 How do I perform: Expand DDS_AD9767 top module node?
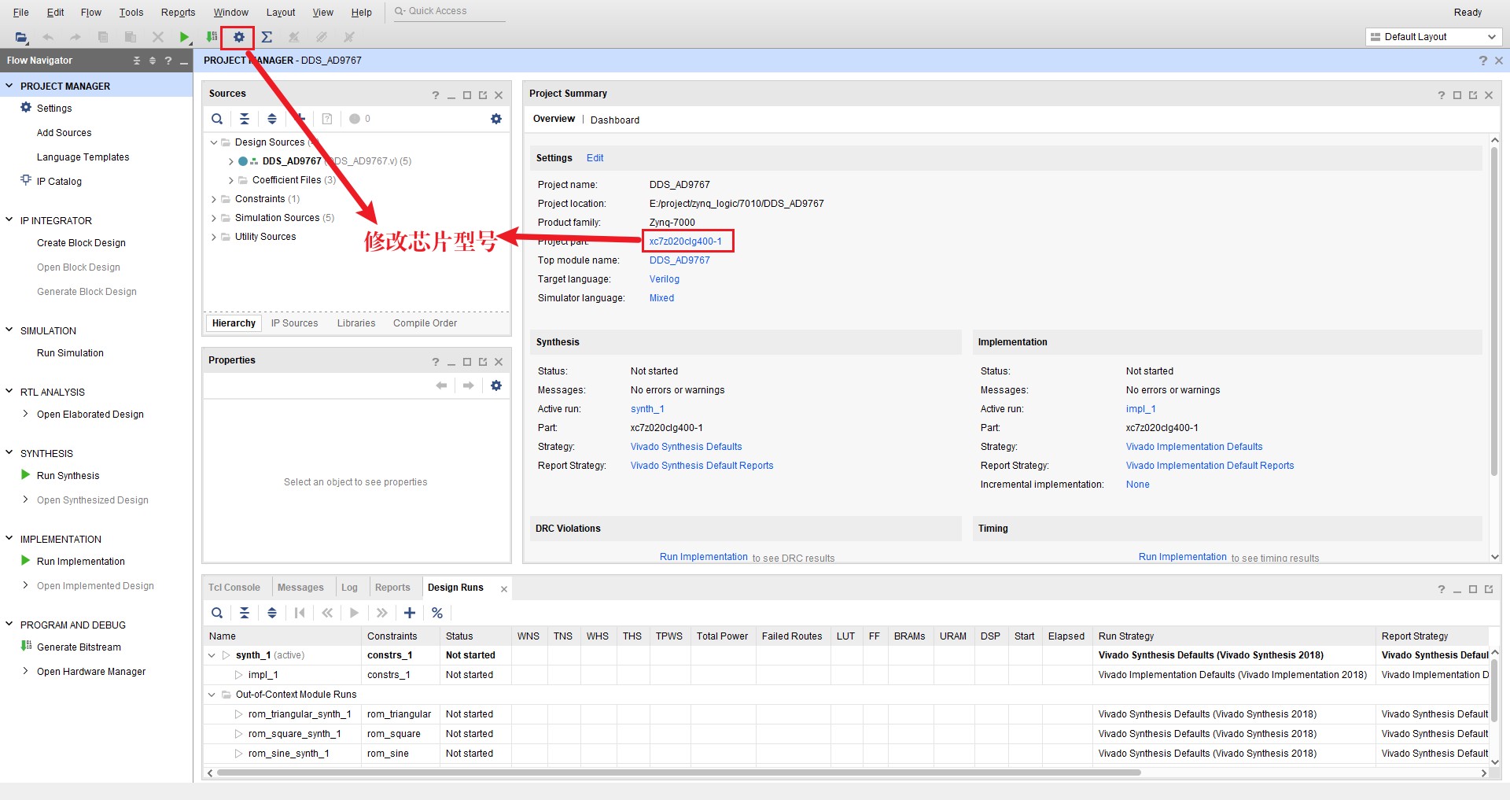tap(230, 161)
